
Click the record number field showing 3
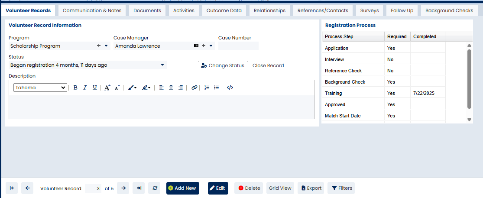tap(94, 188)
